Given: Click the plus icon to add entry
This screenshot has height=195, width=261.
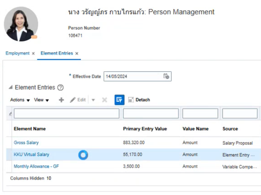Looking at the screenshot, I should click(61, 100).
